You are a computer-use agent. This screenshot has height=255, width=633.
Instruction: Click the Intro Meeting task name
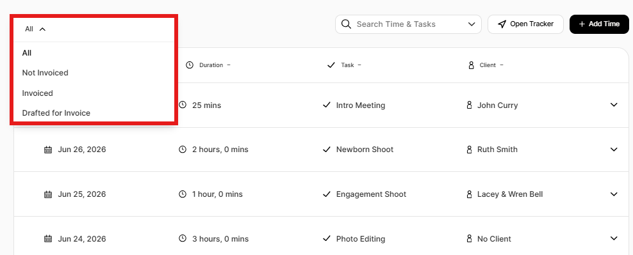(x=361, y=105)
